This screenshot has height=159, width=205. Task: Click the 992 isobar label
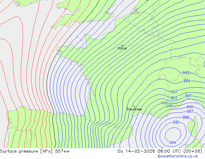(x=174, y=98)
